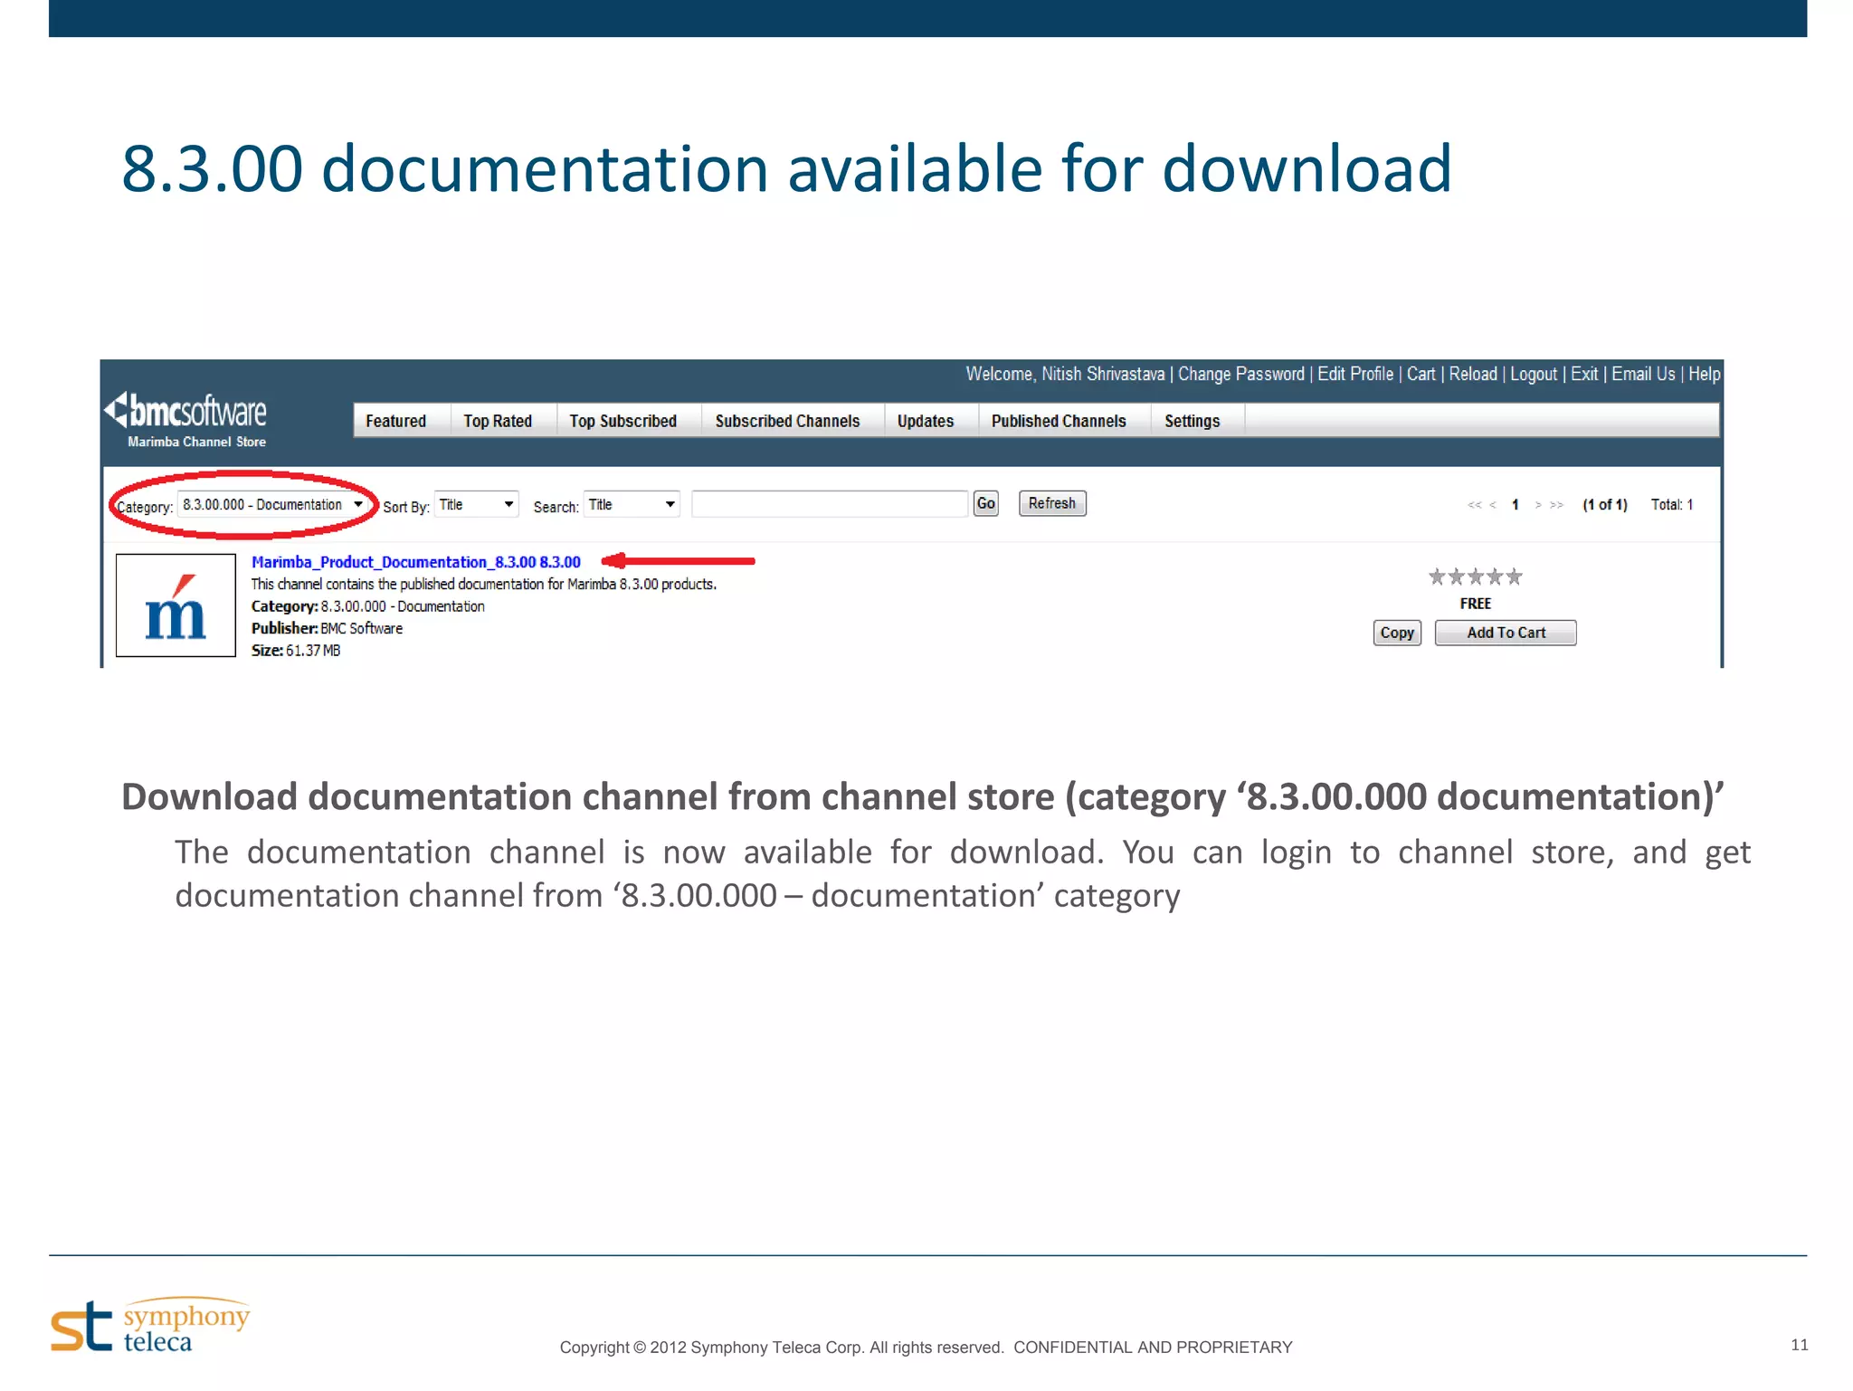Click the 'Size: 61.37 MB' text
This screenshot has width=1853, height=1391.
[296, 651]
